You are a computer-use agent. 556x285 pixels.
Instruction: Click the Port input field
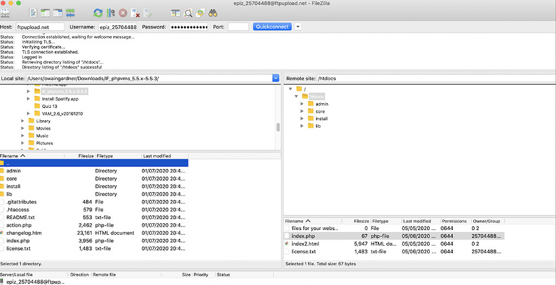coord(238,27)
